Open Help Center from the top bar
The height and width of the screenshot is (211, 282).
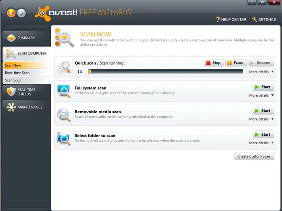point(231,19)
